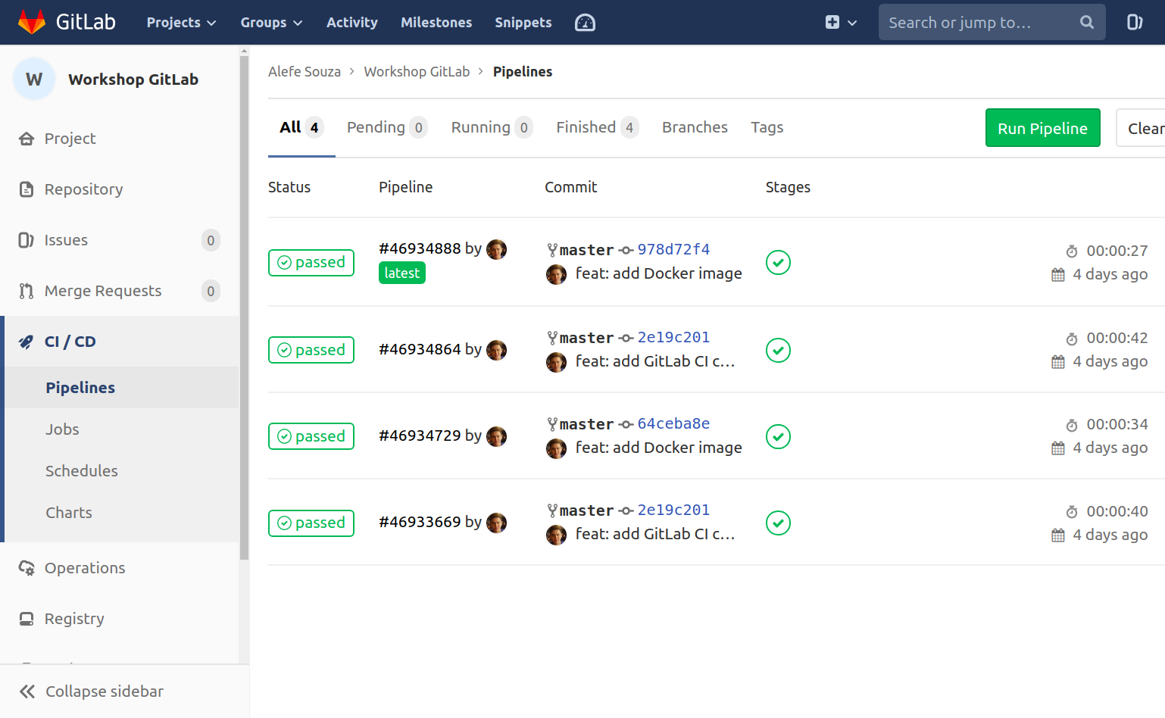Open Jobs under CI / CD

62,429
